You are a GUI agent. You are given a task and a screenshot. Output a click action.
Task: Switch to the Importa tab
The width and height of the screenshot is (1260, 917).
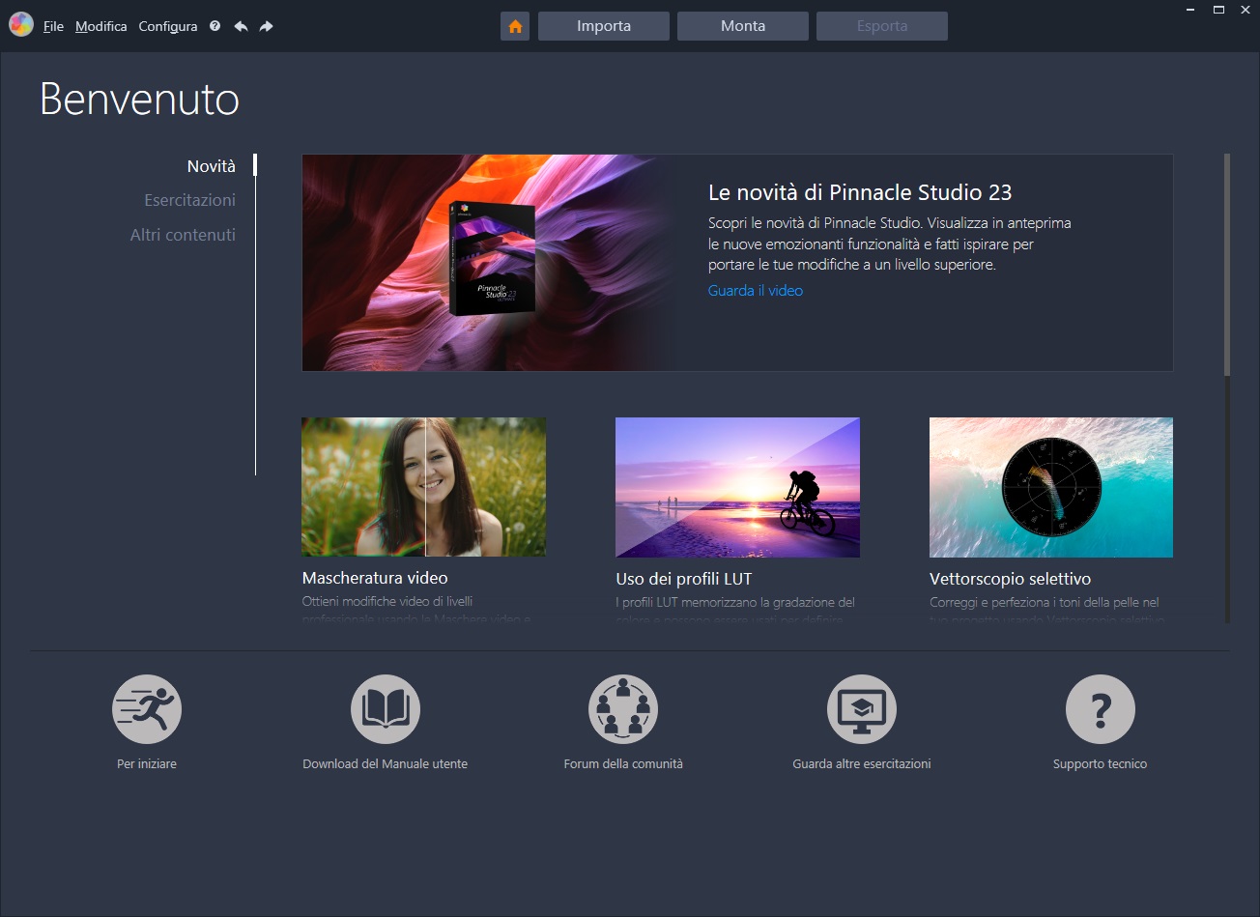[604, 26]
